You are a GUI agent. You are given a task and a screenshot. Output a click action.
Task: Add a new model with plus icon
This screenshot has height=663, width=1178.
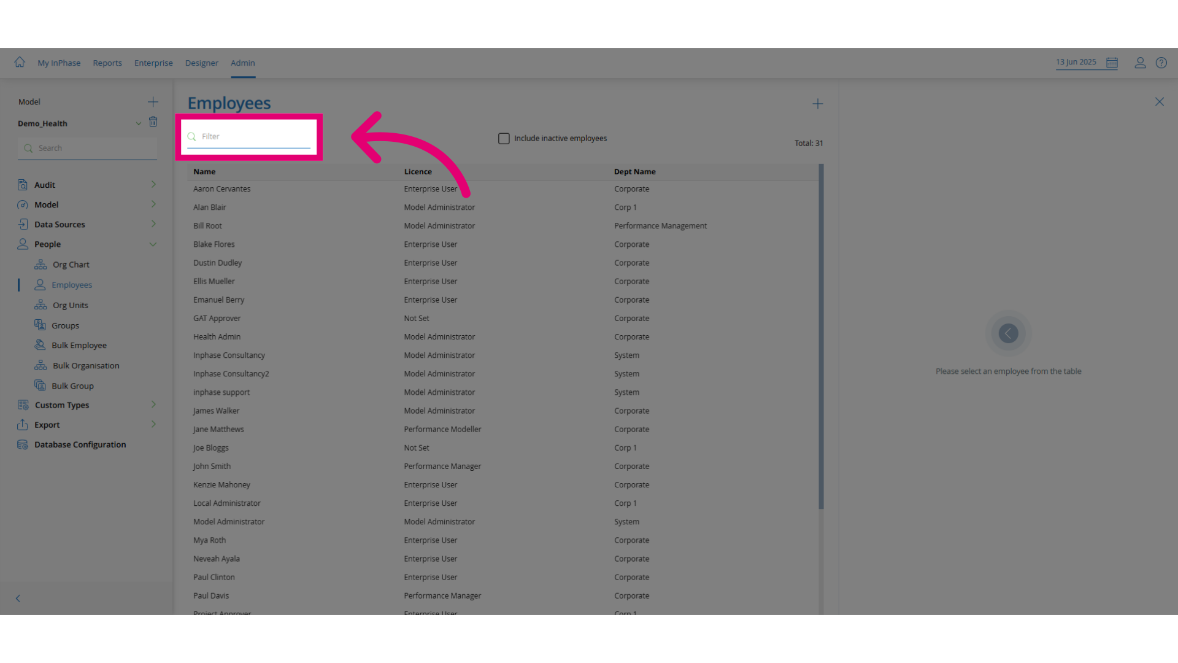tap(153, 102)
